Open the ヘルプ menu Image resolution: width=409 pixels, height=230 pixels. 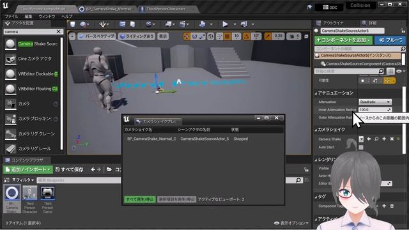(66, 16)
